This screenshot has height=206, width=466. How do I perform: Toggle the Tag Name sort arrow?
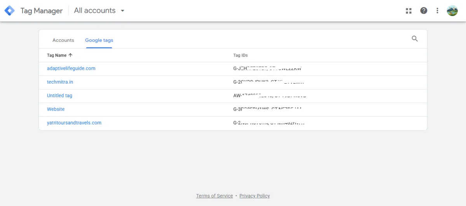pyautogui.click(x=70, y=55)
